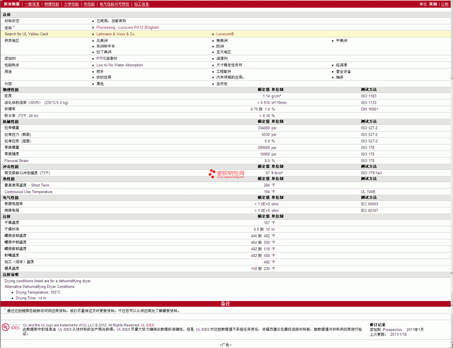Viewport: 453px width, 348px height.
Task: Open the UL 746B test method
Action: [x=368, y=192]
